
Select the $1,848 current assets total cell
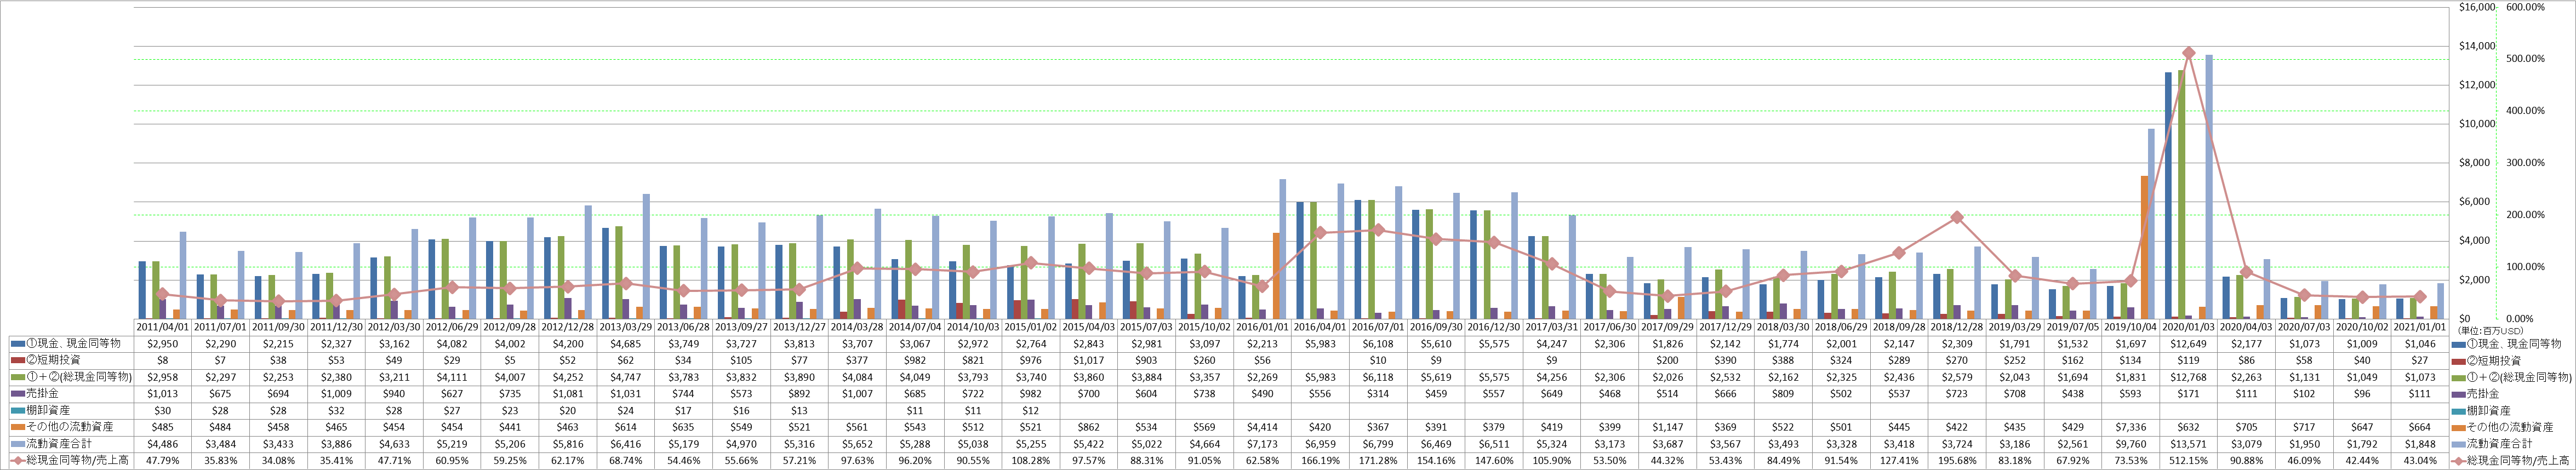coord(2420,443)
